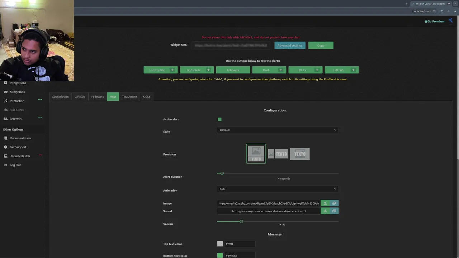Click the Get Support icon
459x258 pixels.
pyautogui.click(x=5, y=147)
